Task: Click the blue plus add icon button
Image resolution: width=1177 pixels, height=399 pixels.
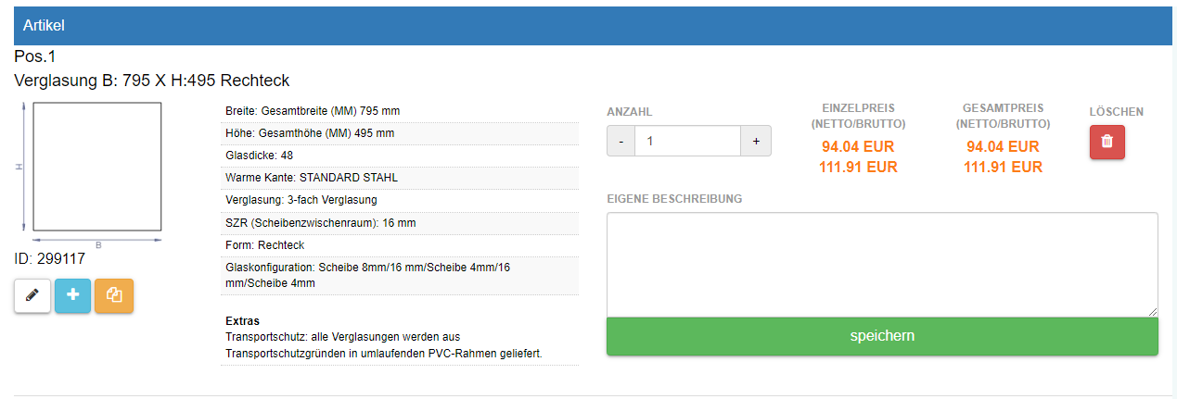Action: point(73,295)
